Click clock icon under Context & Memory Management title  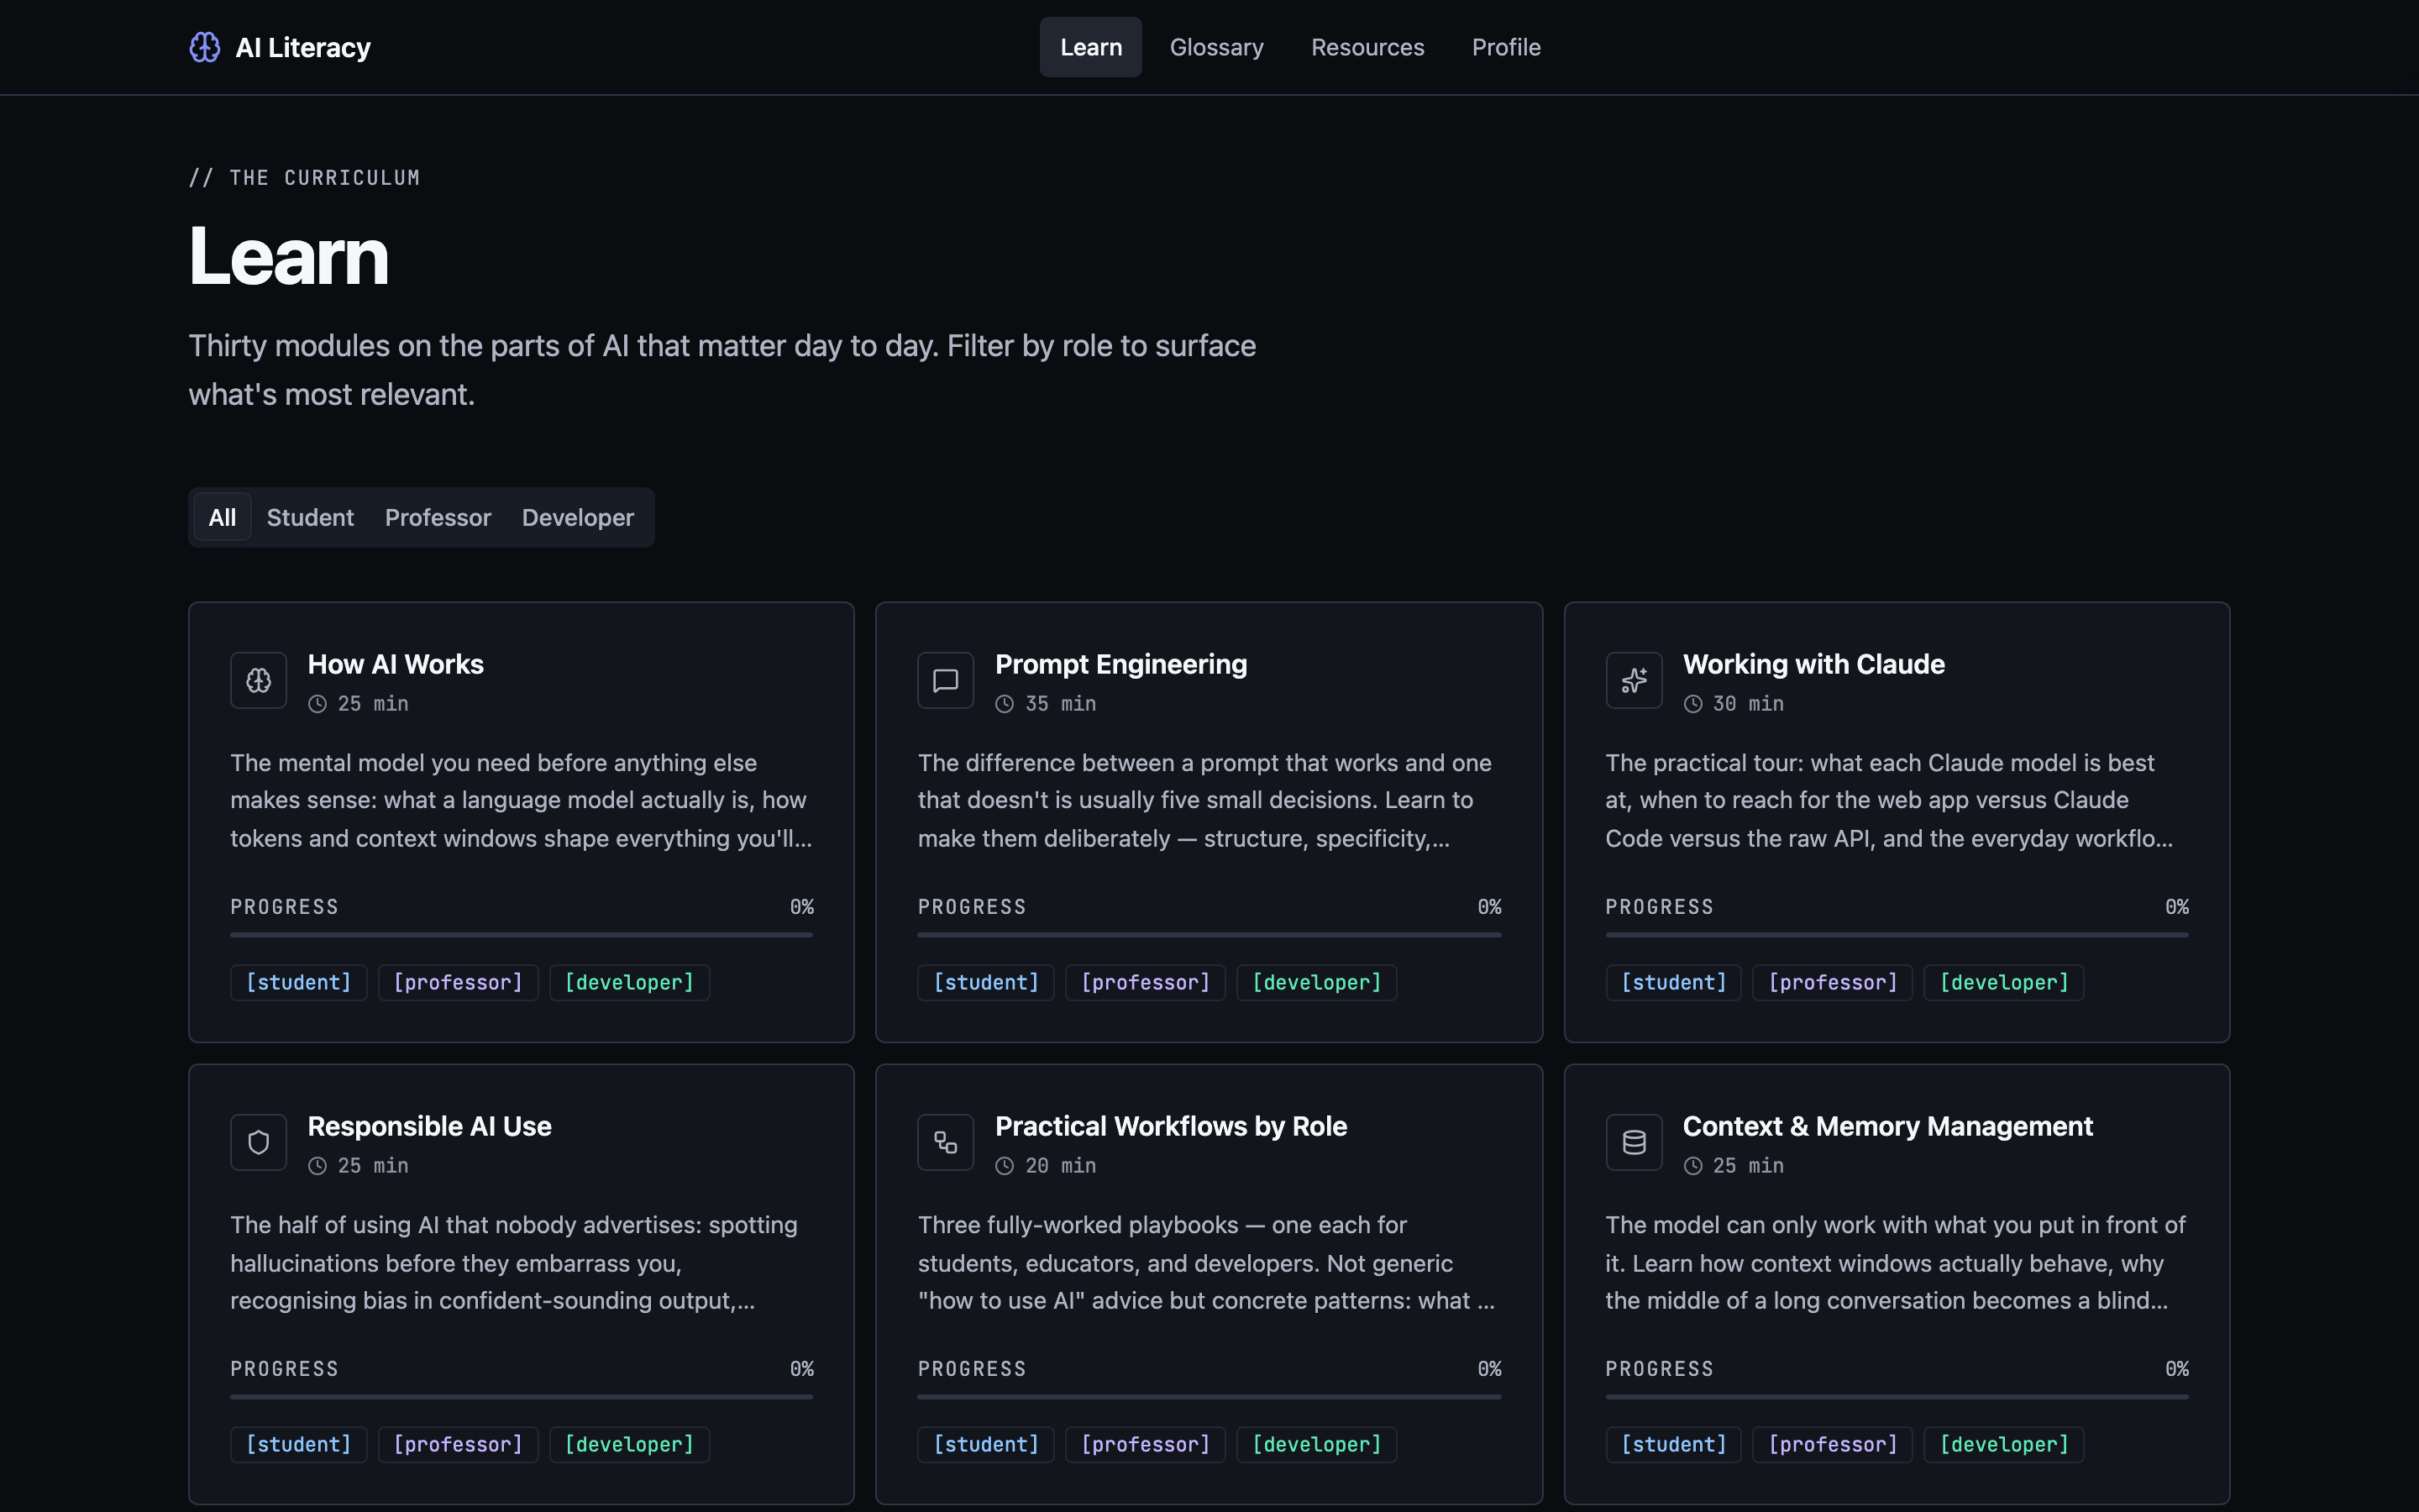pos(1692,1166)
